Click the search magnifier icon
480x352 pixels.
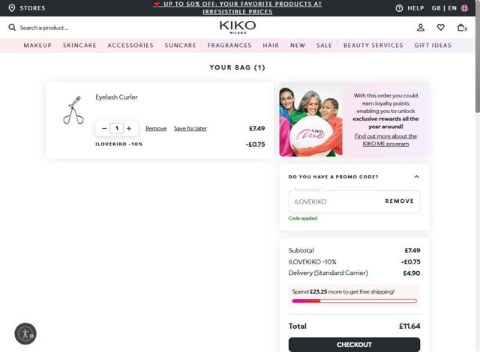click(x=12, y=28)
